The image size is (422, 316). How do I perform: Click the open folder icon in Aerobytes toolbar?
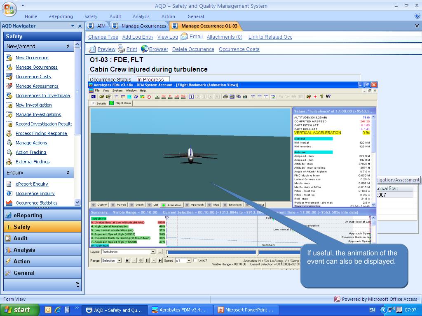(x=102, y=97)
